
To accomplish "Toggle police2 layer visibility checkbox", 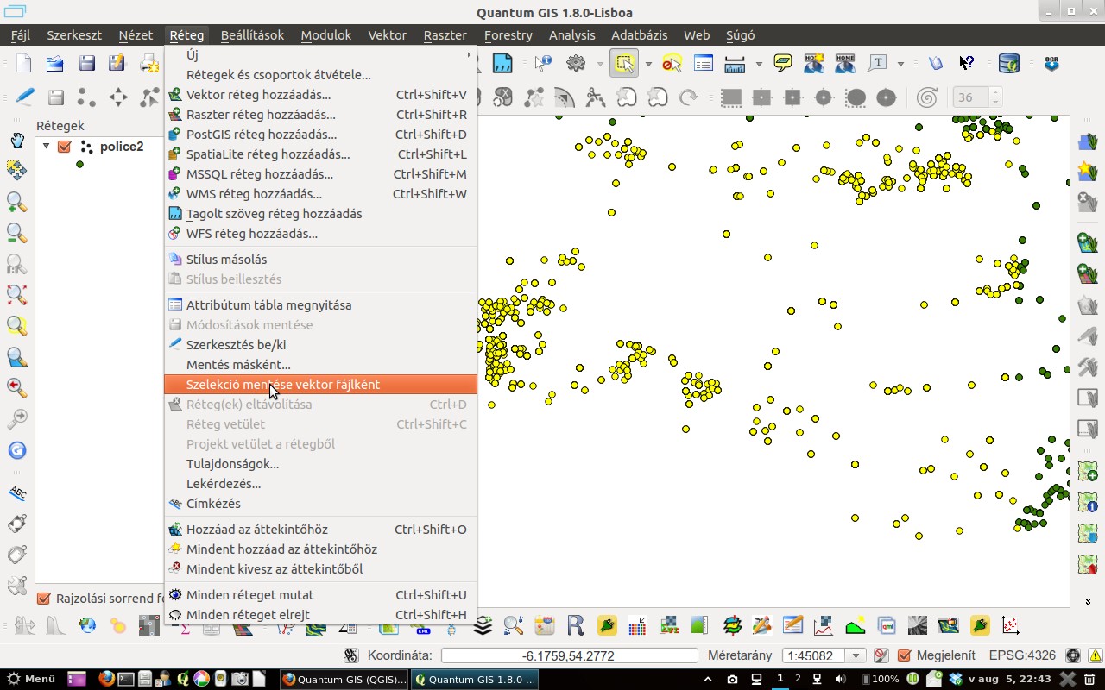I will click(64, 147).
